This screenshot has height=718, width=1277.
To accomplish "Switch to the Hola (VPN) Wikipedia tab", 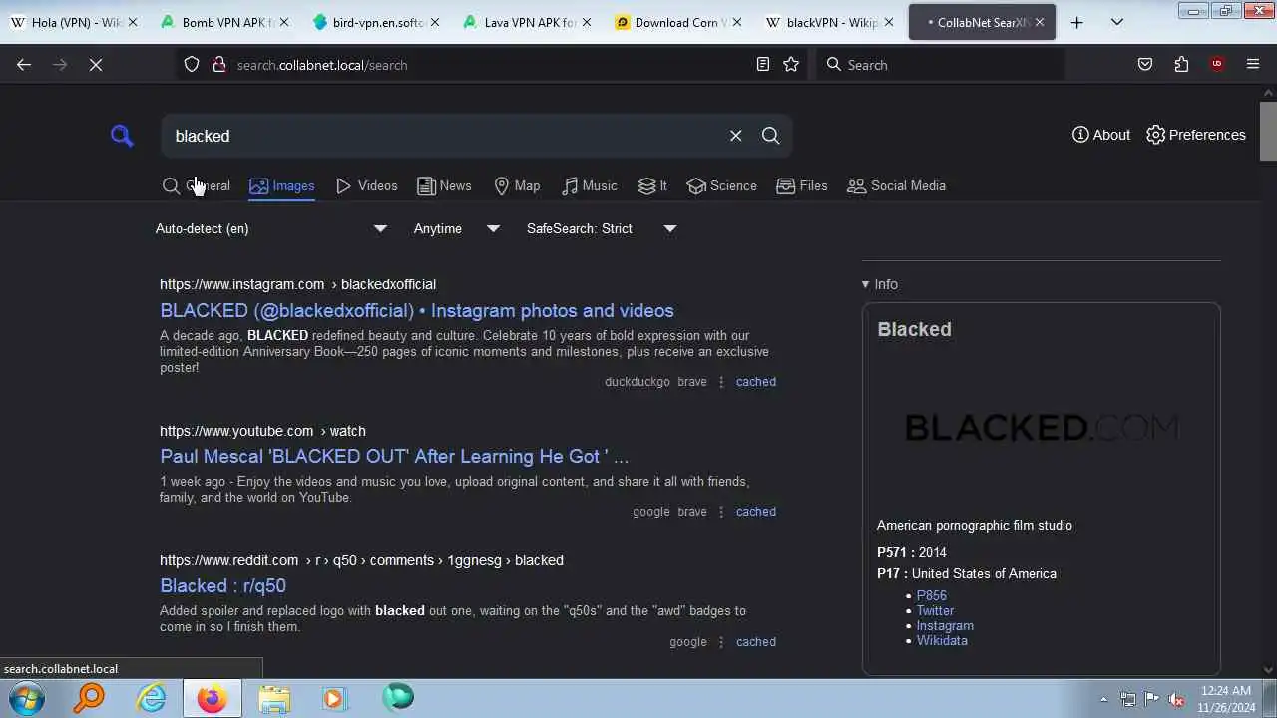I will click(x=74, y=22).
